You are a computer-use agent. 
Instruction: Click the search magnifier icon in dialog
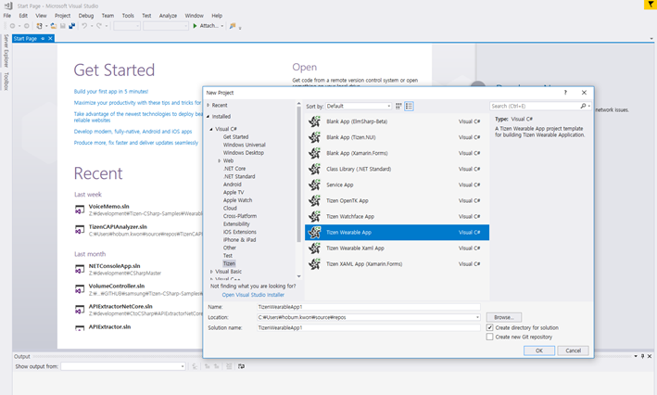pyautogui.click(x=585, y=107)
